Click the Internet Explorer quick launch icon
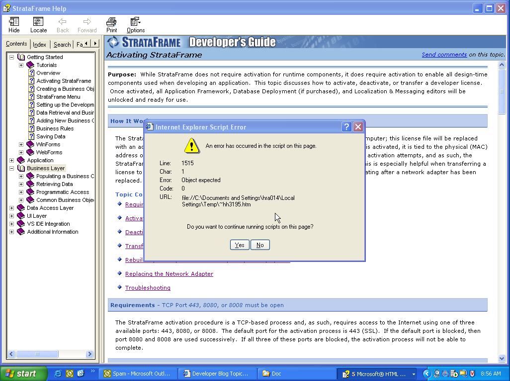The image size is (510, 381). tap(58, 374)
